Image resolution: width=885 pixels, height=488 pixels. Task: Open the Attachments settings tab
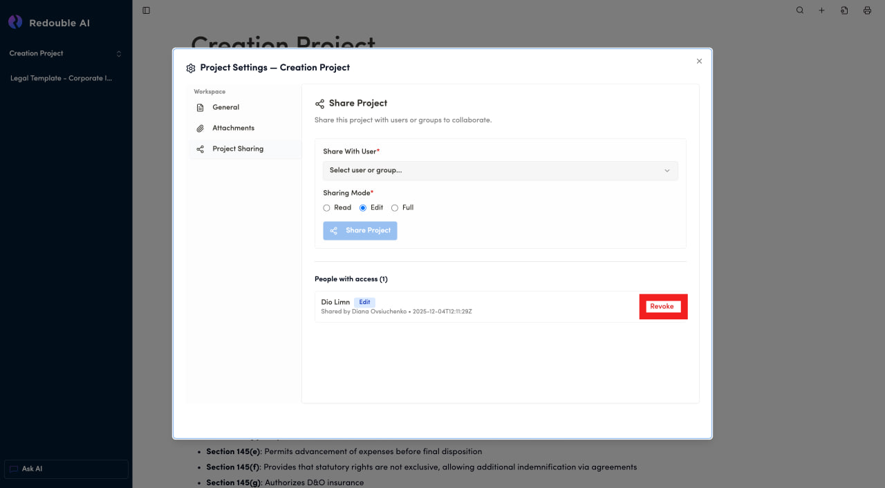click(x=233, y=129)
